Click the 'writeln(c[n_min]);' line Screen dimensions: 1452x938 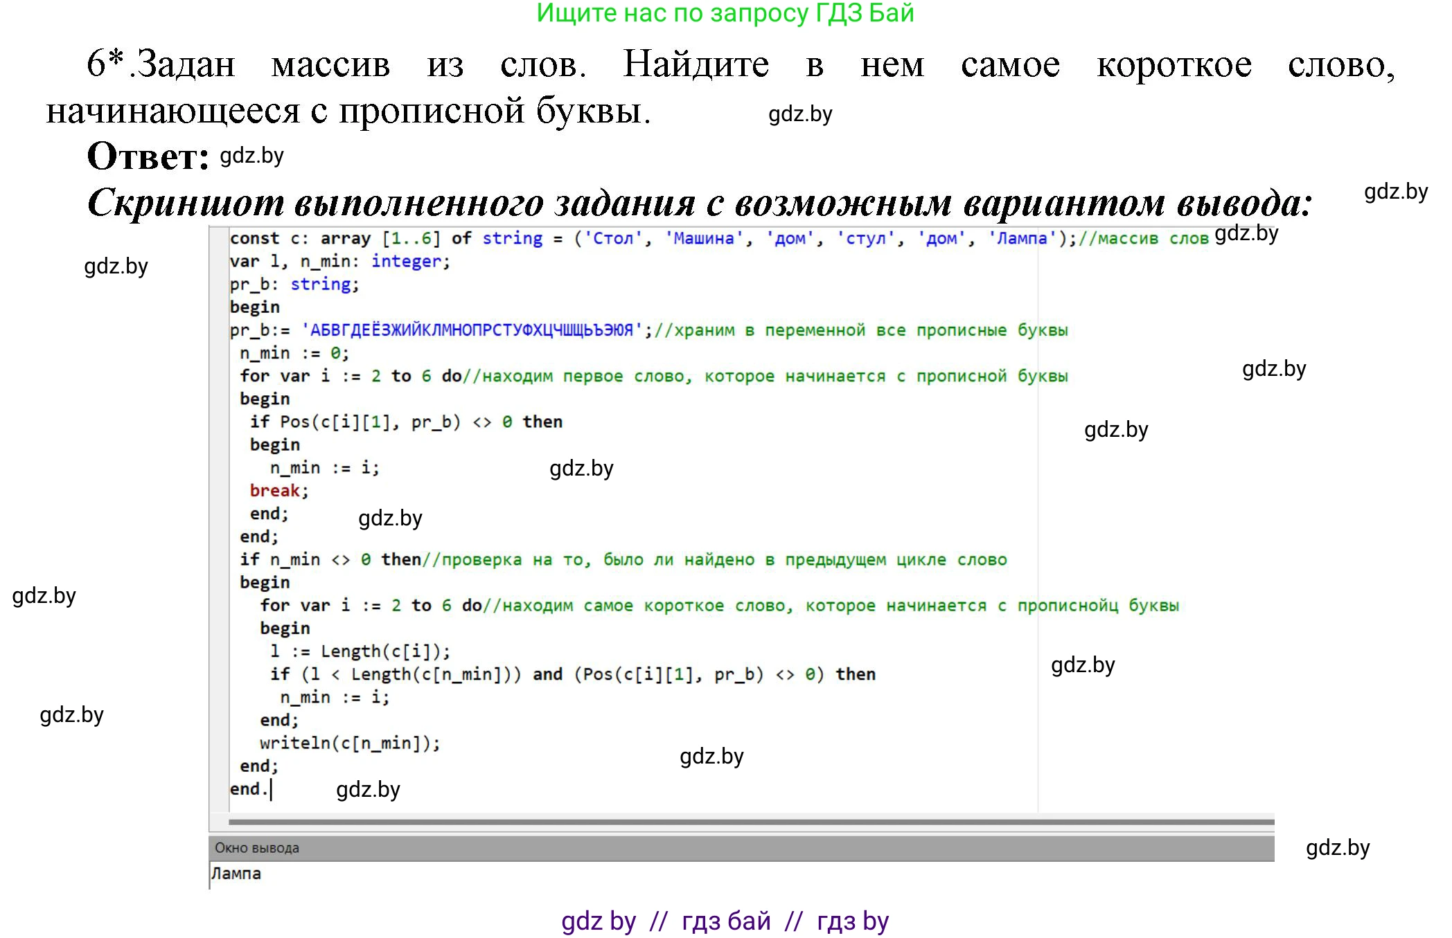tap(350, 743)
